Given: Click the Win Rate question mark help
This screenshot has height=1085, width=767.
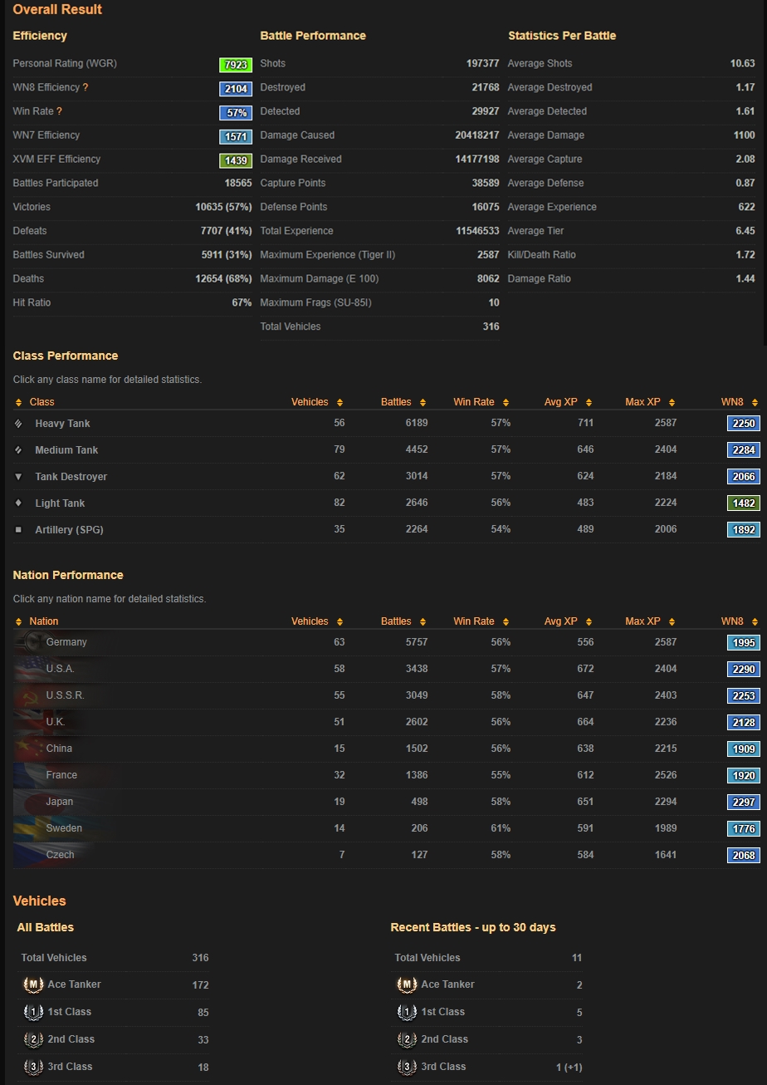Looking at the screenshot, I should pos(59,111).
